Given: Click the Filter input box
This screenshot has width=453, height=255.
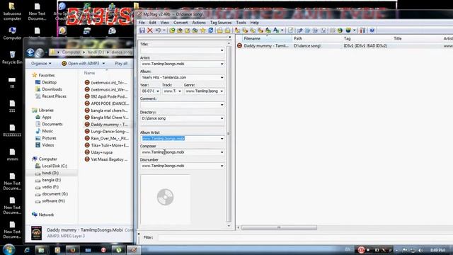Looking at the screenshot, I should point(305,237).
